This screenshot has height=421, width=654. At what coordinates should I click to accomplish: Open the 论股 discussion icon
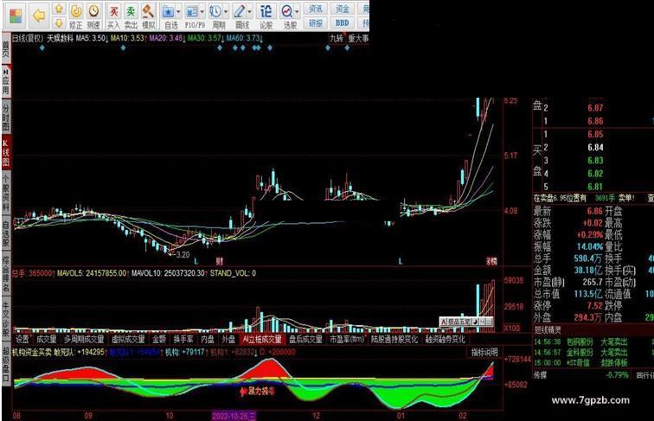266,17
